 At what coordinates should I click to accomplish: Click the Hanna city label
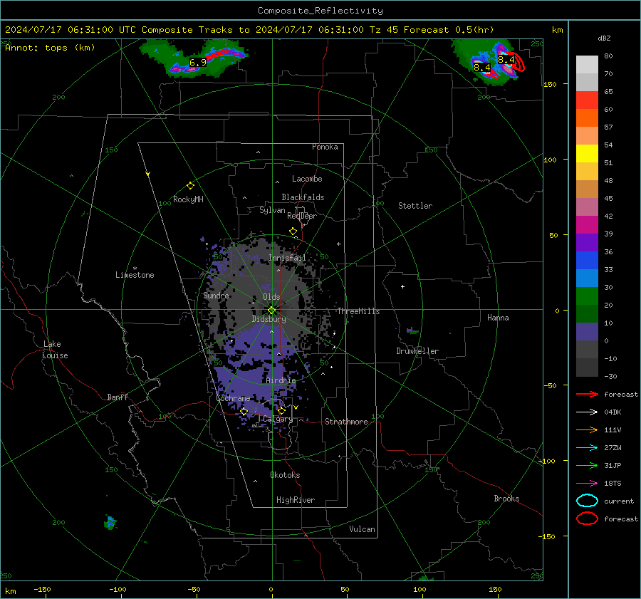tap(498, 318)
